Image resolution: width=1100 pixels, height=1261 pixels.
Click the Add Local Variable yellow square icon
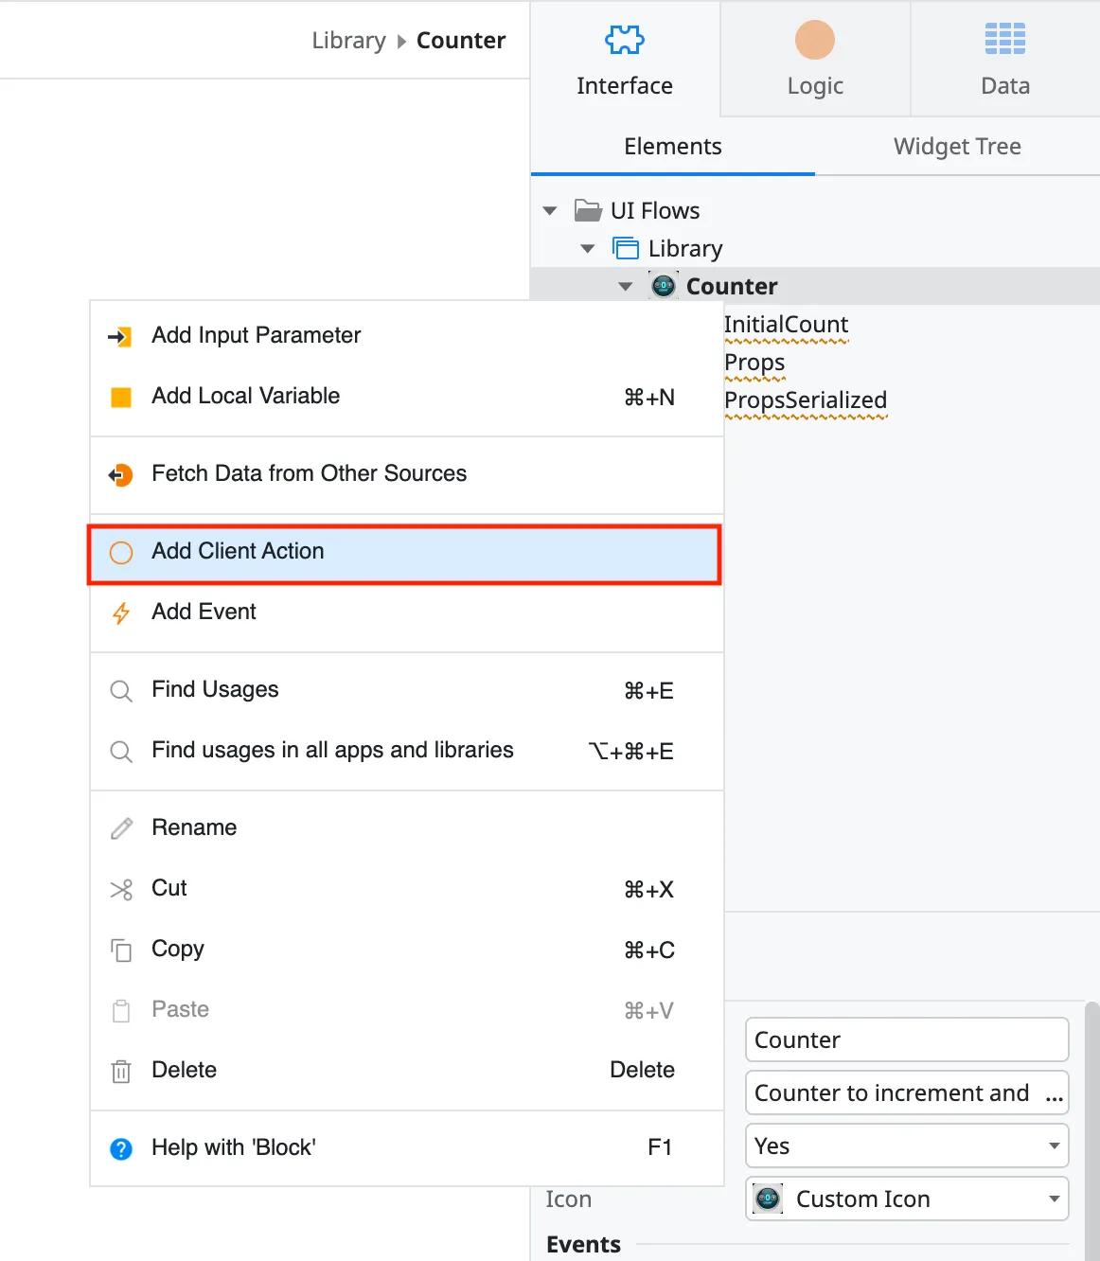tap(121, 397)
